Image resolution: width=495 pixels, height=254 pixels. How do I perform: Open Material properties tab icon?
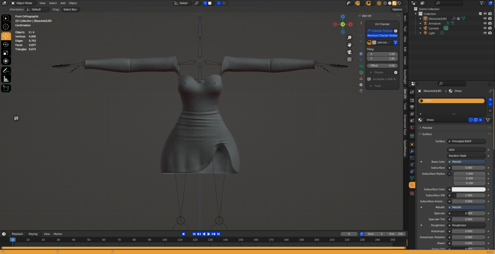click(412, 185)
